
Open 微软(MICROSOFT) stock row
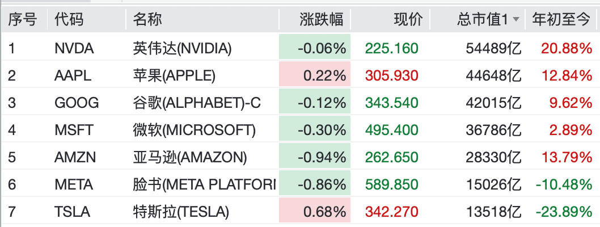pyautogui.click(x=300, y=130)
